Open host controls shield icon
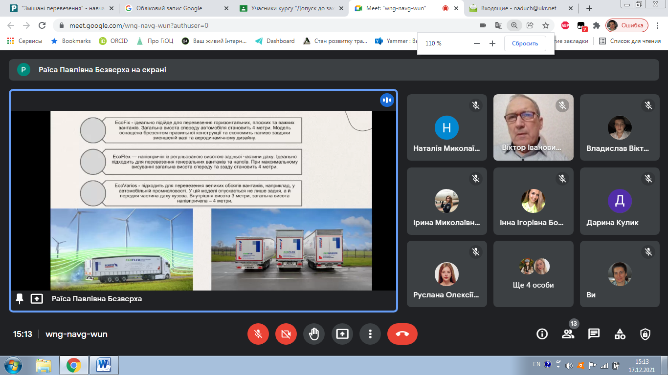Image resolution: width=668 pixels, height=375 pixels. pyautogui.click(x=646, y=334)
